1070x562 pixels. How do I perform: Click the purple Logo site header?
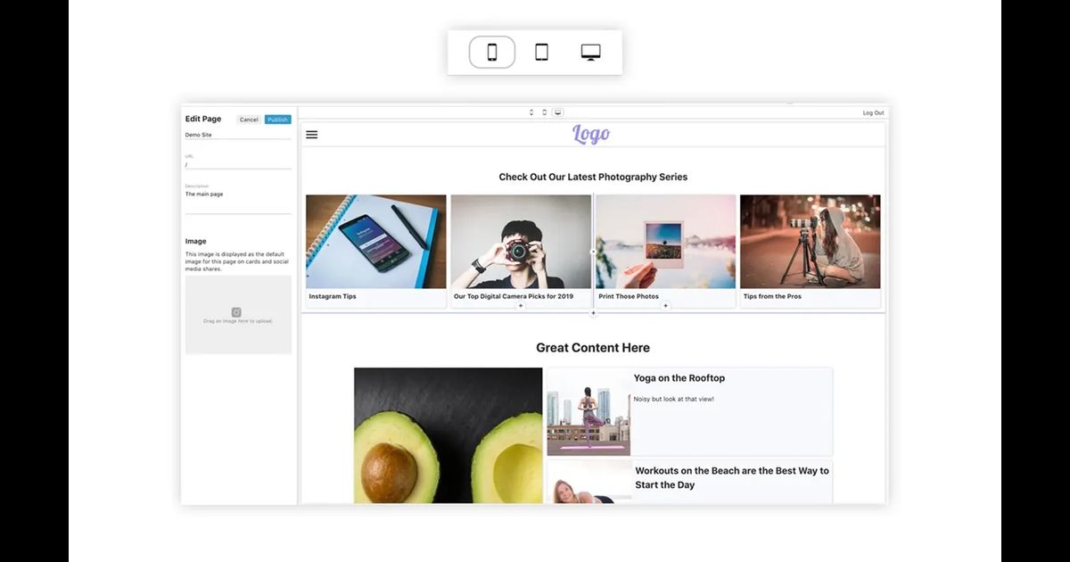591,134
